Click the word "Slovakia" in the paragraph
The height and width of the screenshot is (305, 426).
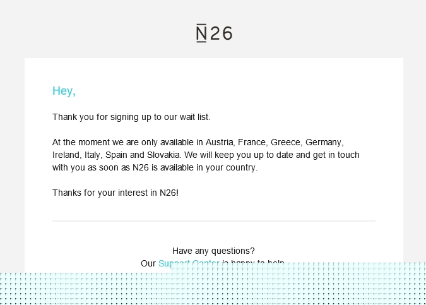[x=163, y=155]
